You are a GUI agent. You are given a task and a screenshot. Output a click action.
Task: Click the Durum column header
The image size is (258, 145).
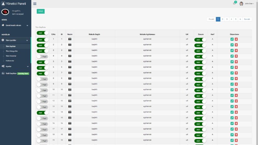201,34
